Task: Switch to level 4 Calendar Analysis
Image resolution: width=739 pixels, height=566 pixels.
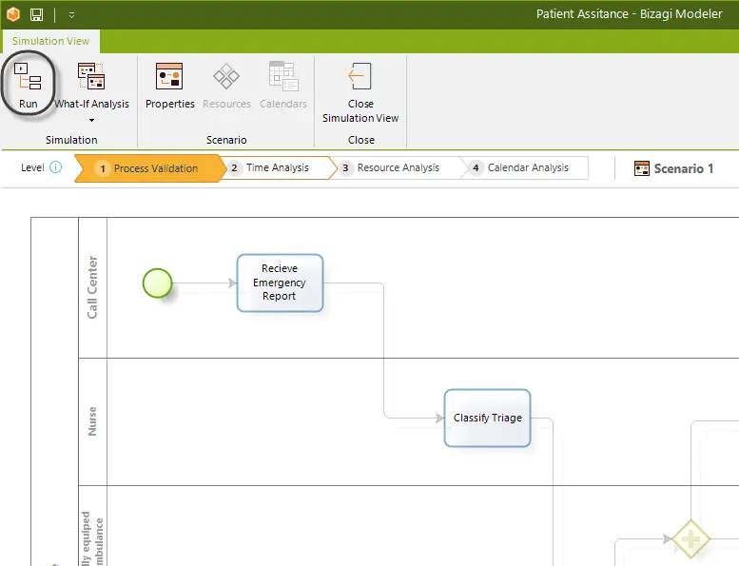Action: pos(528,167)
